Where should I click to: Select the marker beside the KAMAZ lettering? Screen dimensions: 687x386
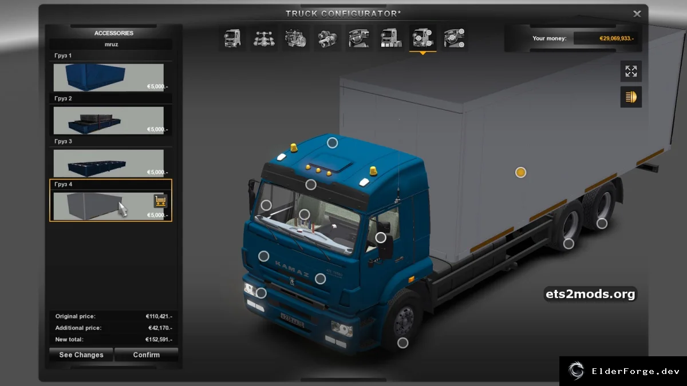pyautogui.click(x=263, y=256)
